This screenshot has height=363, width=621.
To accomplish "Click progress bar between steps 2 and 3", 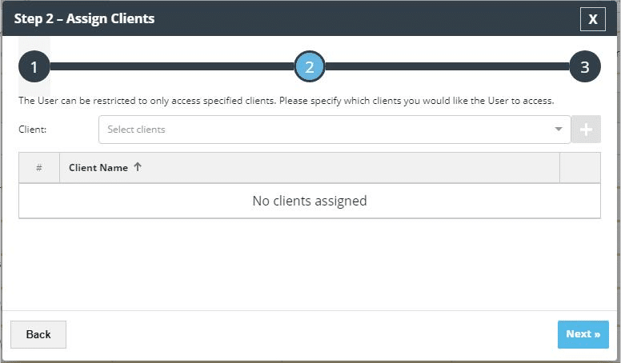I will pos(447,67).
